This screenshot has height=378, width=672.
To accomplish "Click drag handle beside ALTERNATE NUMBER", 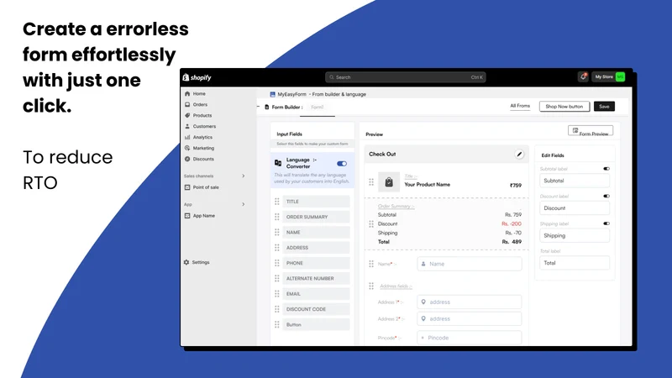I will 277,279.
